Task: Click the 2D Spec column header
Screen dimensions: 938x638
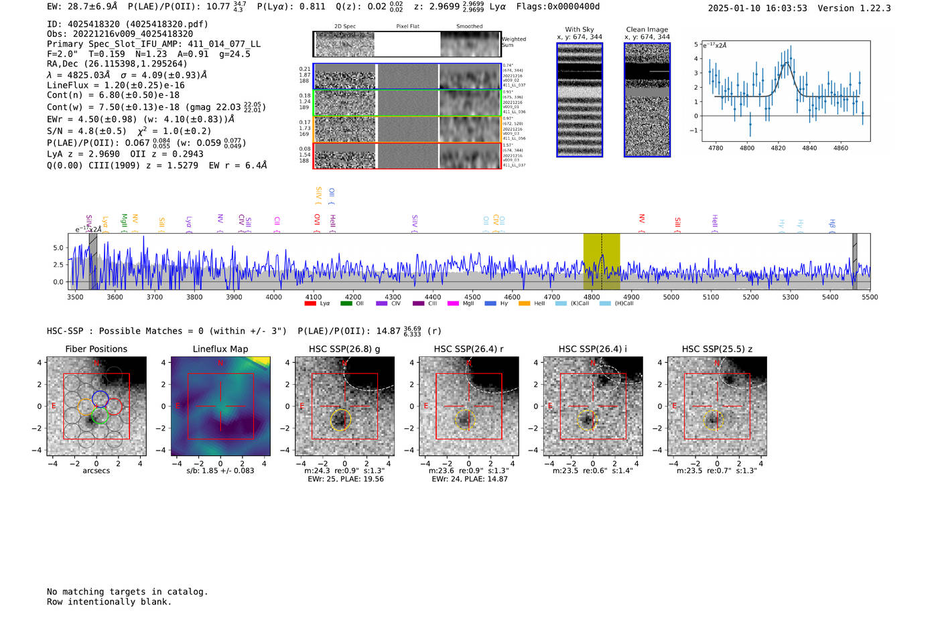Action: coord(345,27)
